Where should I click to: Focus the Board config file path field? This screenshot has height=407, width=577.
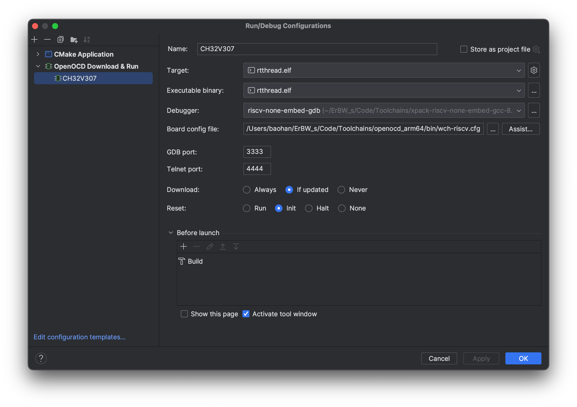(x=363, y=129)
